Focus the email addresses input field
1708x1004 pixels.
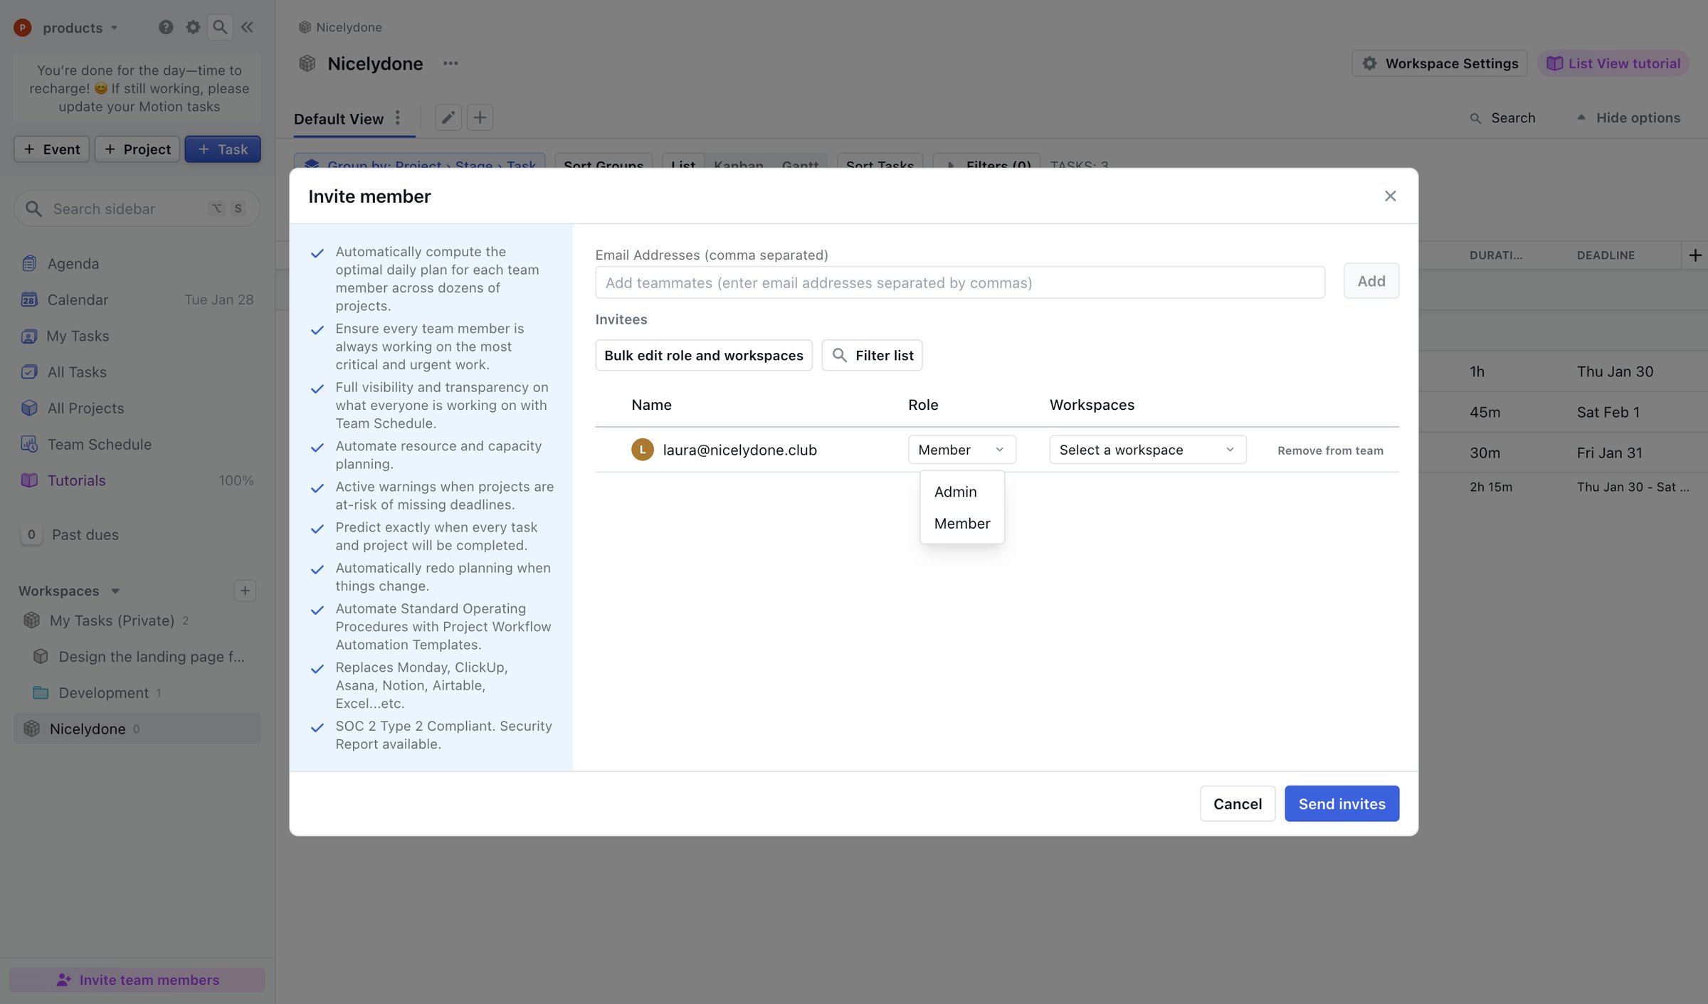pos(959,282)
